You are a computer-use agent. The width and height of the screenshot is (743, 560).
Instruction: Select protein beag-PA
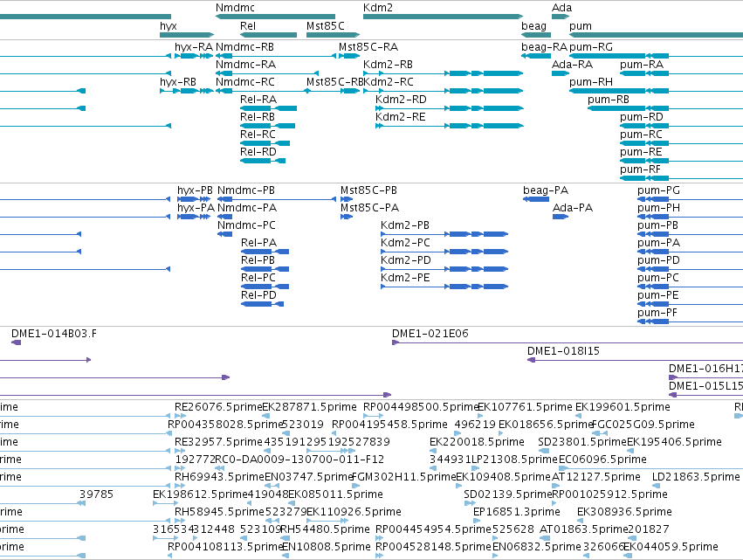(546, 190)
